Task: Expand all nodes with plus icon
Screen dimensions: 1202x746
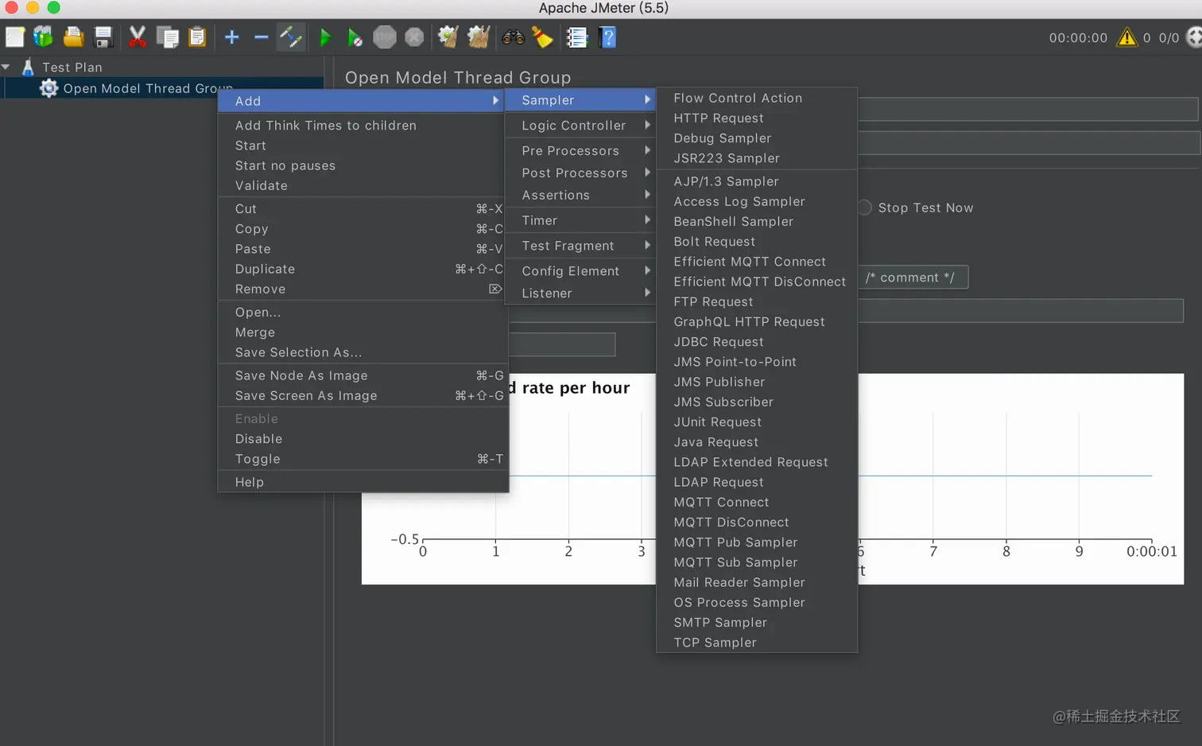Action: pyautogui.click(x=231, y=37)
